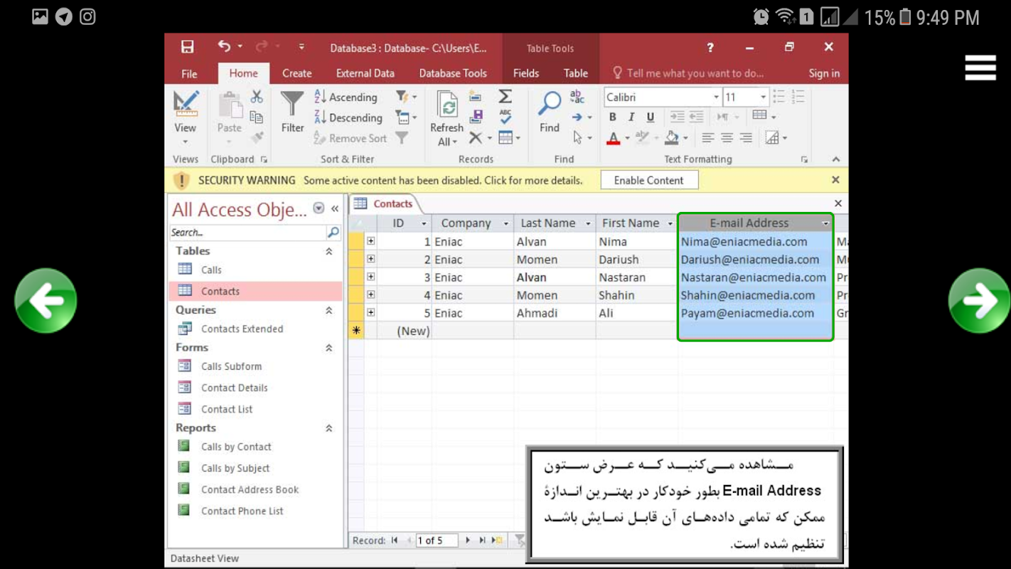Open the Company column dropdown arrow
Viewport: 1011px width, 569px height.
[x=506, y=223]
